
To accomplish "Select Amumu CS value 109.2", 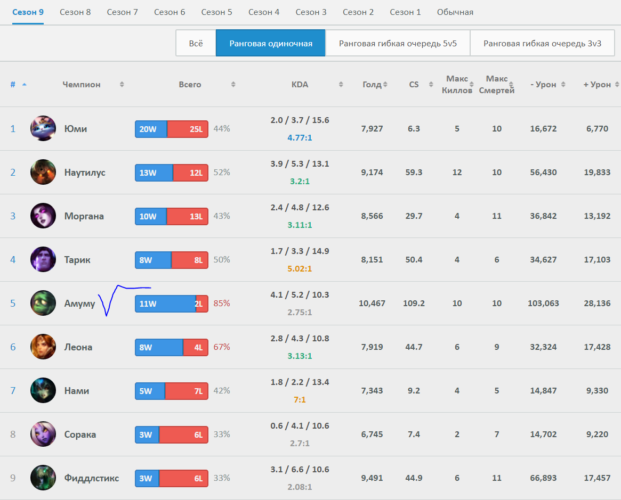I will click(414, 304).
